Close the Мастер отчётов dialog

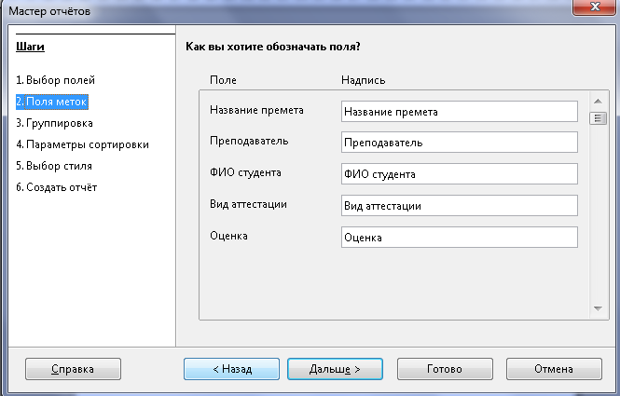[594, 7]
